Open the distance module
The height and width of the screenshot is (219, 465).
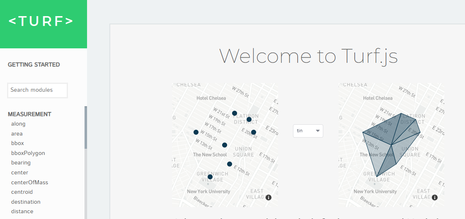[22, 212]
